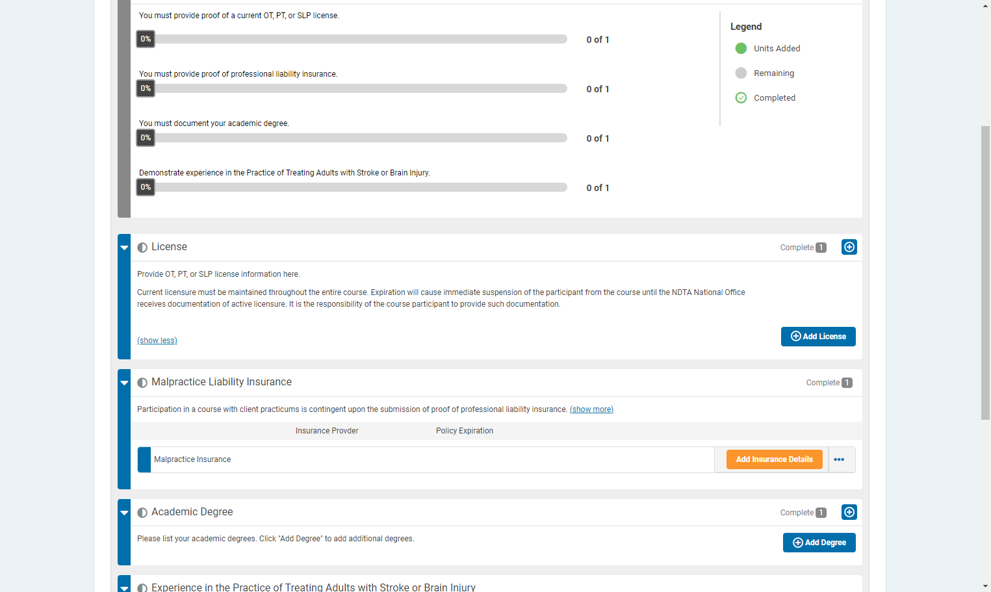
Task: Click the academic degree progress bar
Action: tap(352, 138)
